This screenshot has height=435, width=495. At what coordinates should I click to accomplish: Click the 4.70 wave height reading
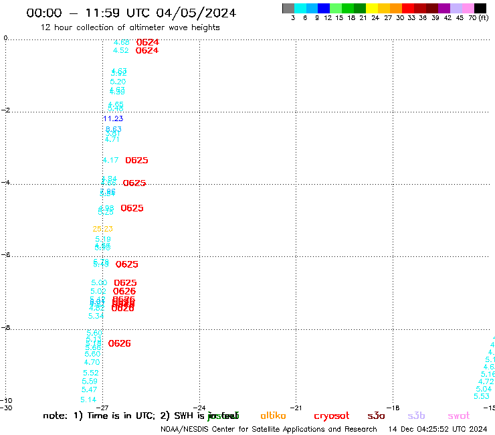tap(92, 362)
